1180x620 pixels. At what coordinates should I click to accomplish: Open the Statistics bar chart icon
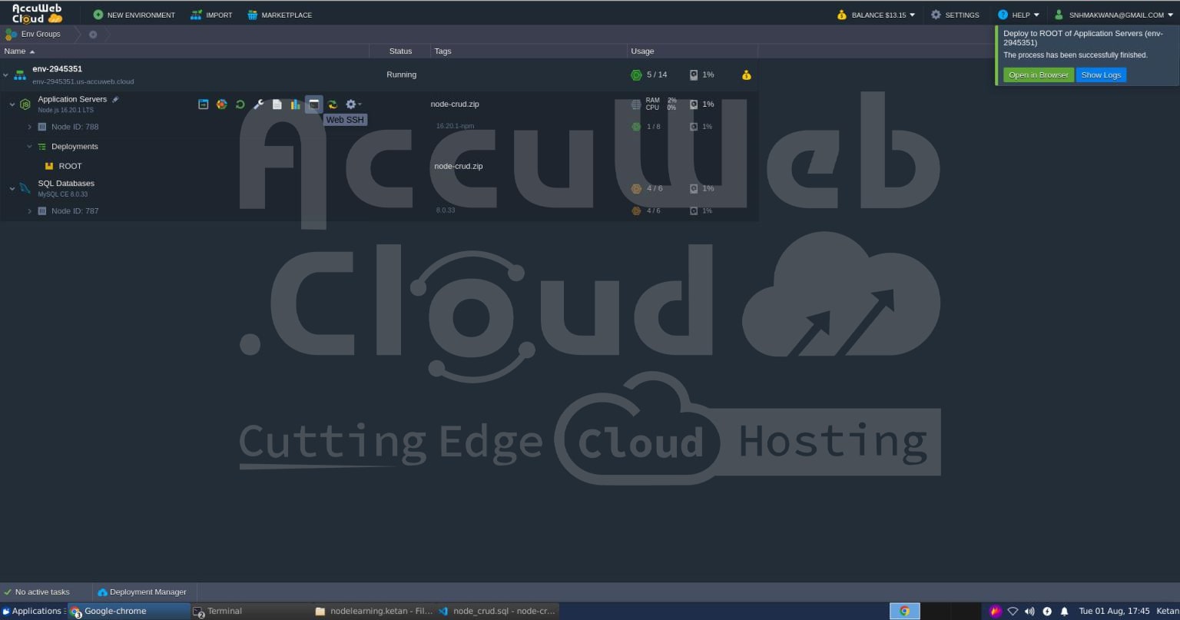tap(296, 104)
